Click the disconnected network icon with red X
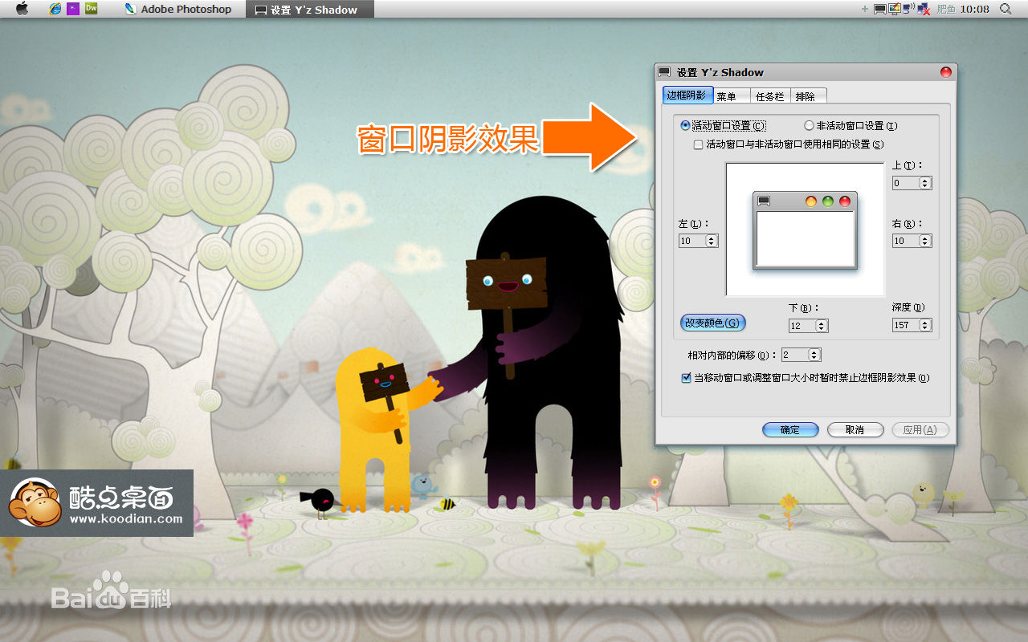The width and height of the screenshot is (1028, 642). [x=924, y=9]
